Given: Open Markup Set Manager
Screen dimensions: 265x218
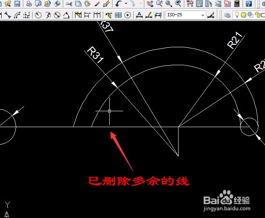Looking at the screenshot, I should [227, 3].
